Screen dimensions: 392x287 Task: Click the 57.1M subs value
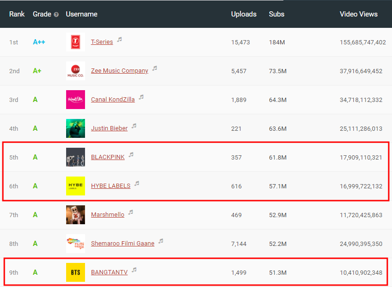[278, 186]
